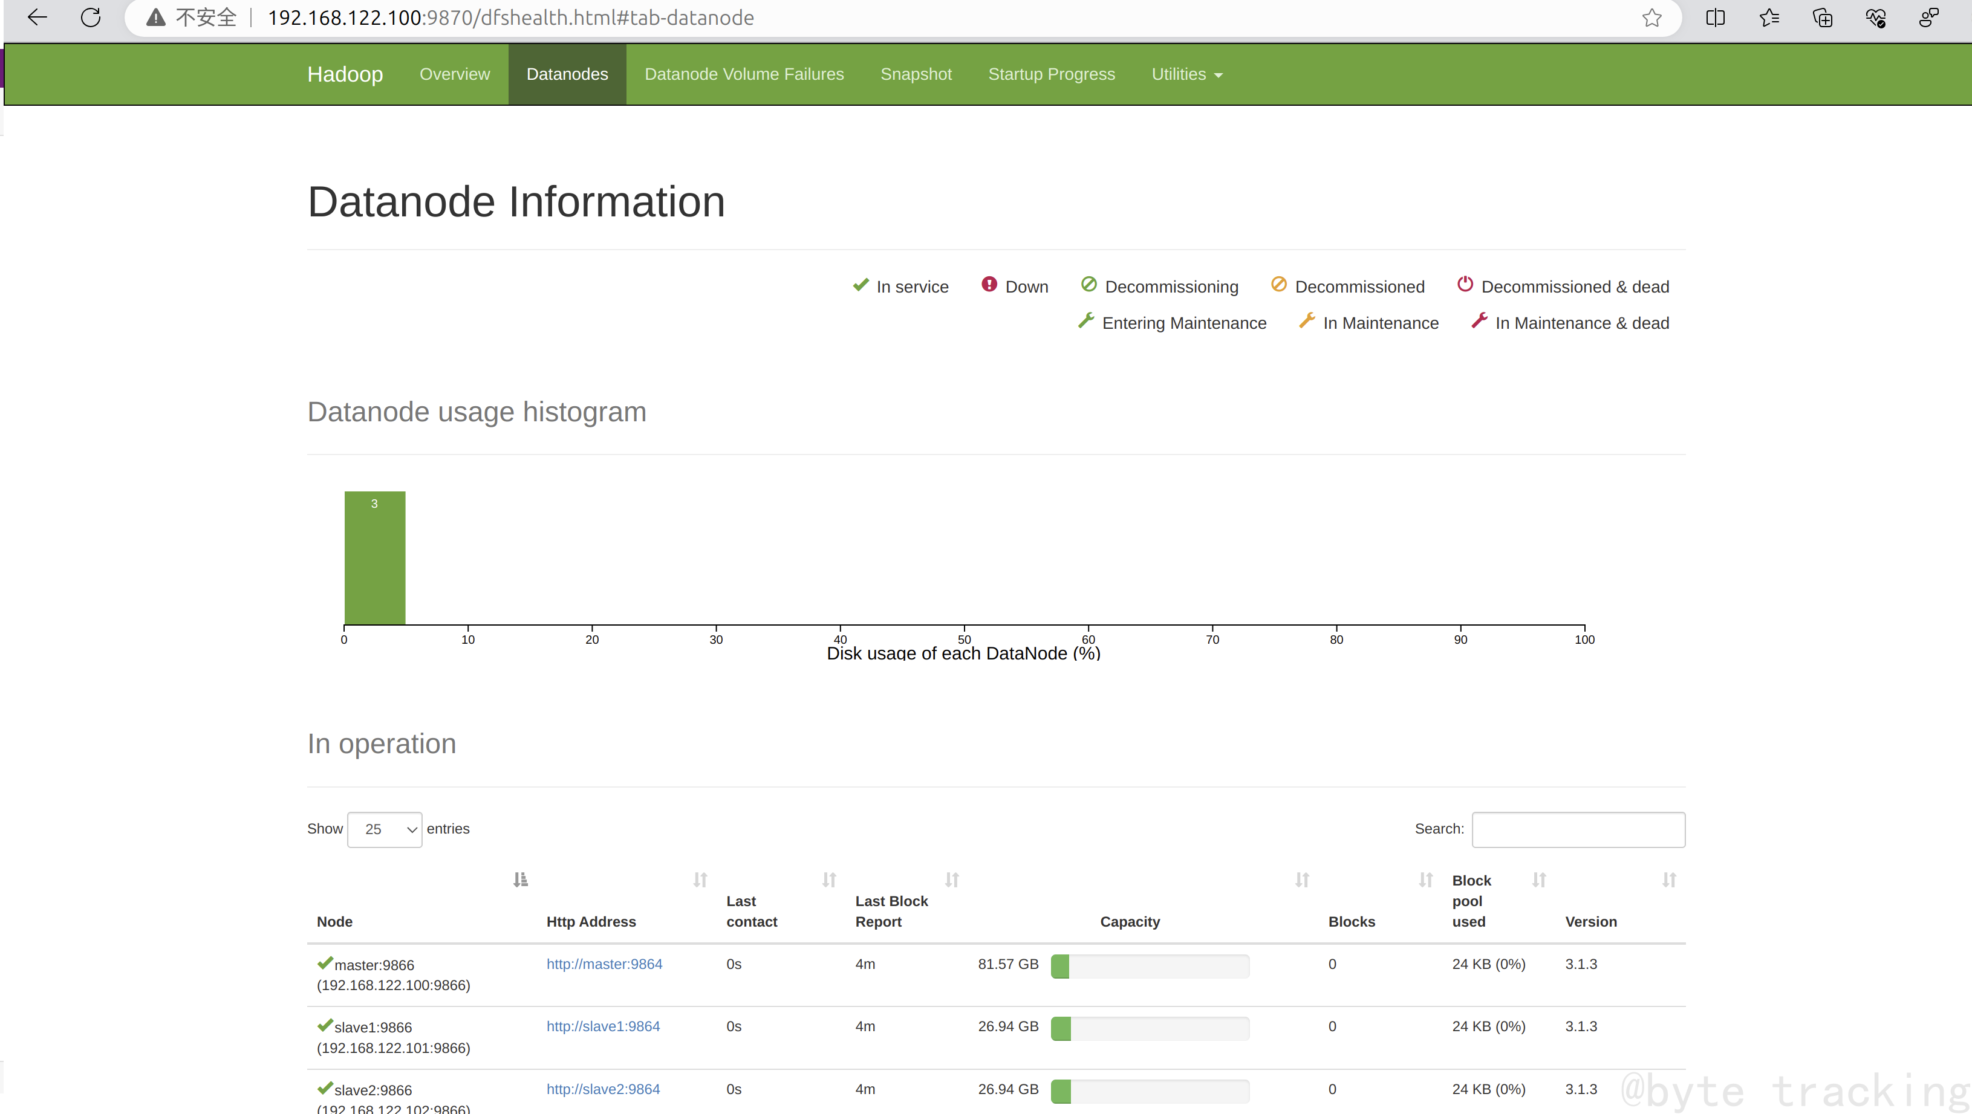
Task: Sort by Http Address column icon
Action: pos(700,880)
